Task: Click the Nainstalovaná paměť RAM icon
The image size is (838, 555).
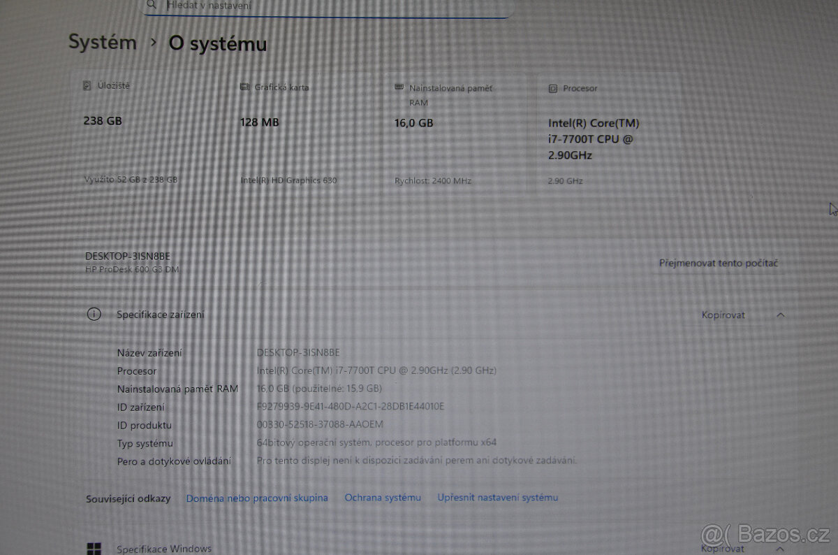Action: click(399, 88)
